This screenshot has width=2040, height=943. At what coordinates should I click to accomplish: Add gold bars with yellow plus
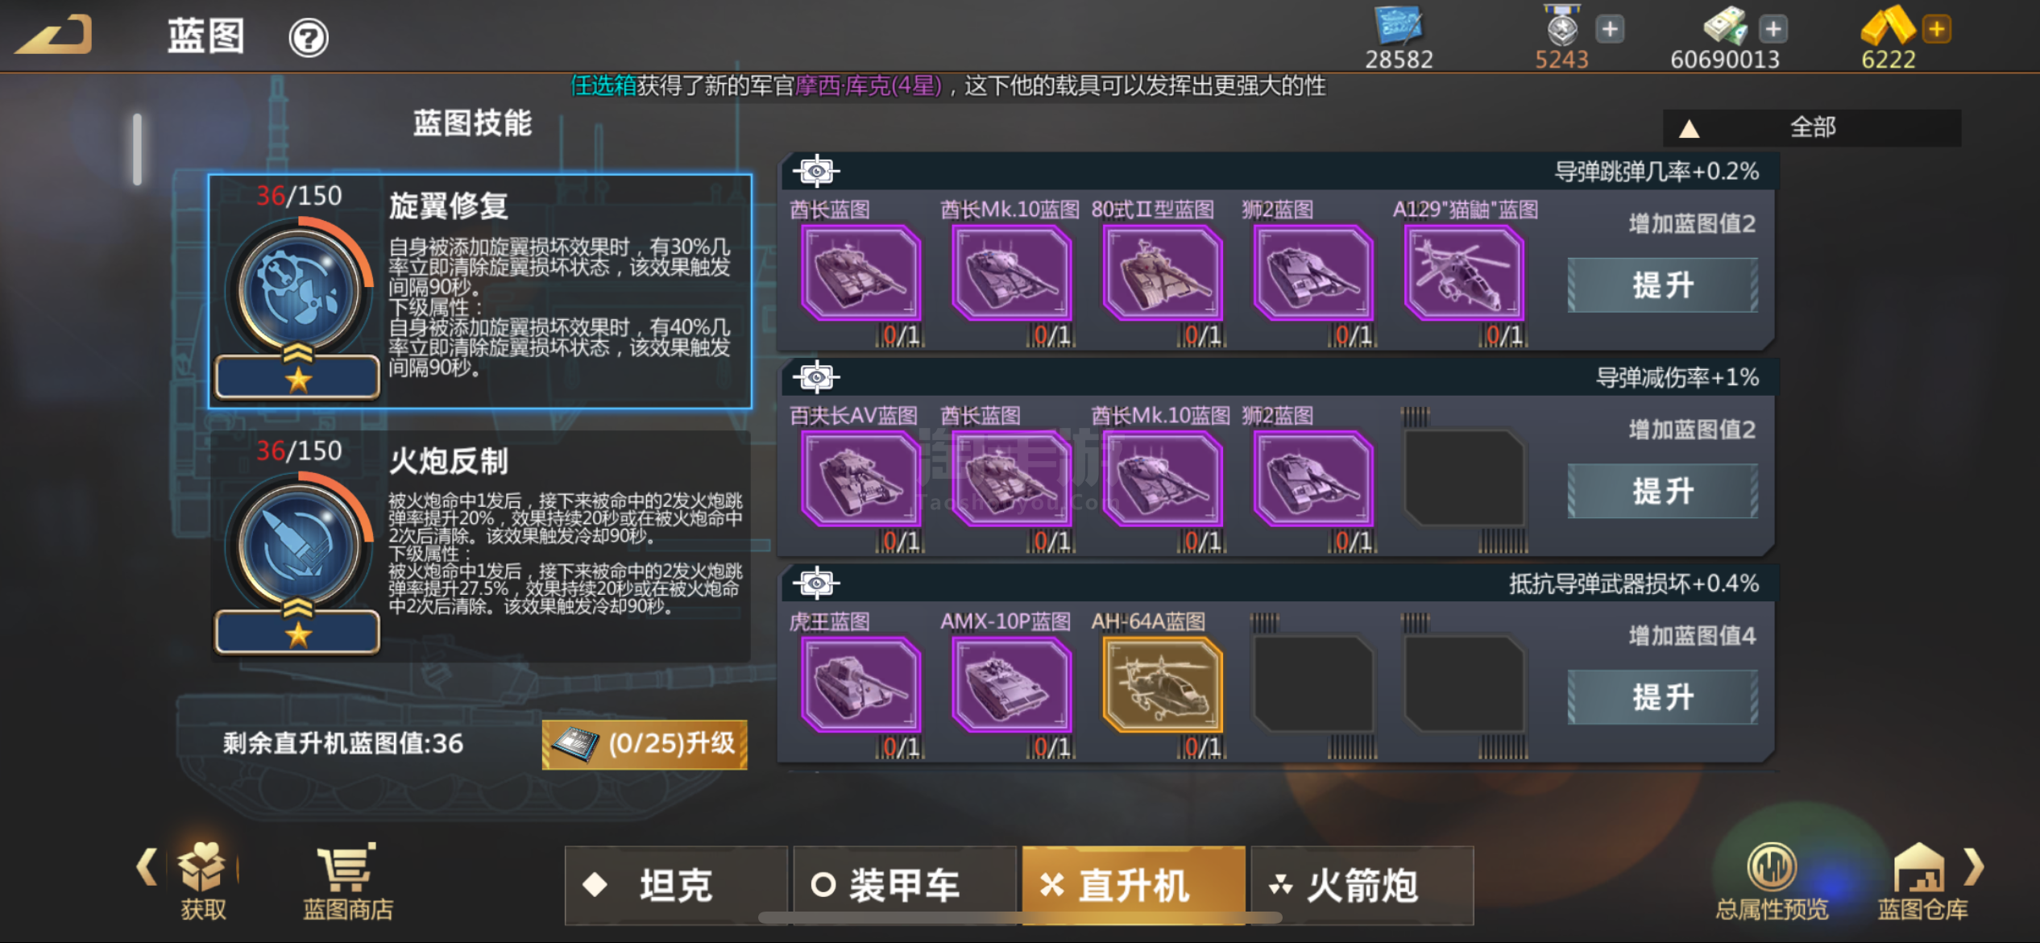click(x=1936, y=30)
